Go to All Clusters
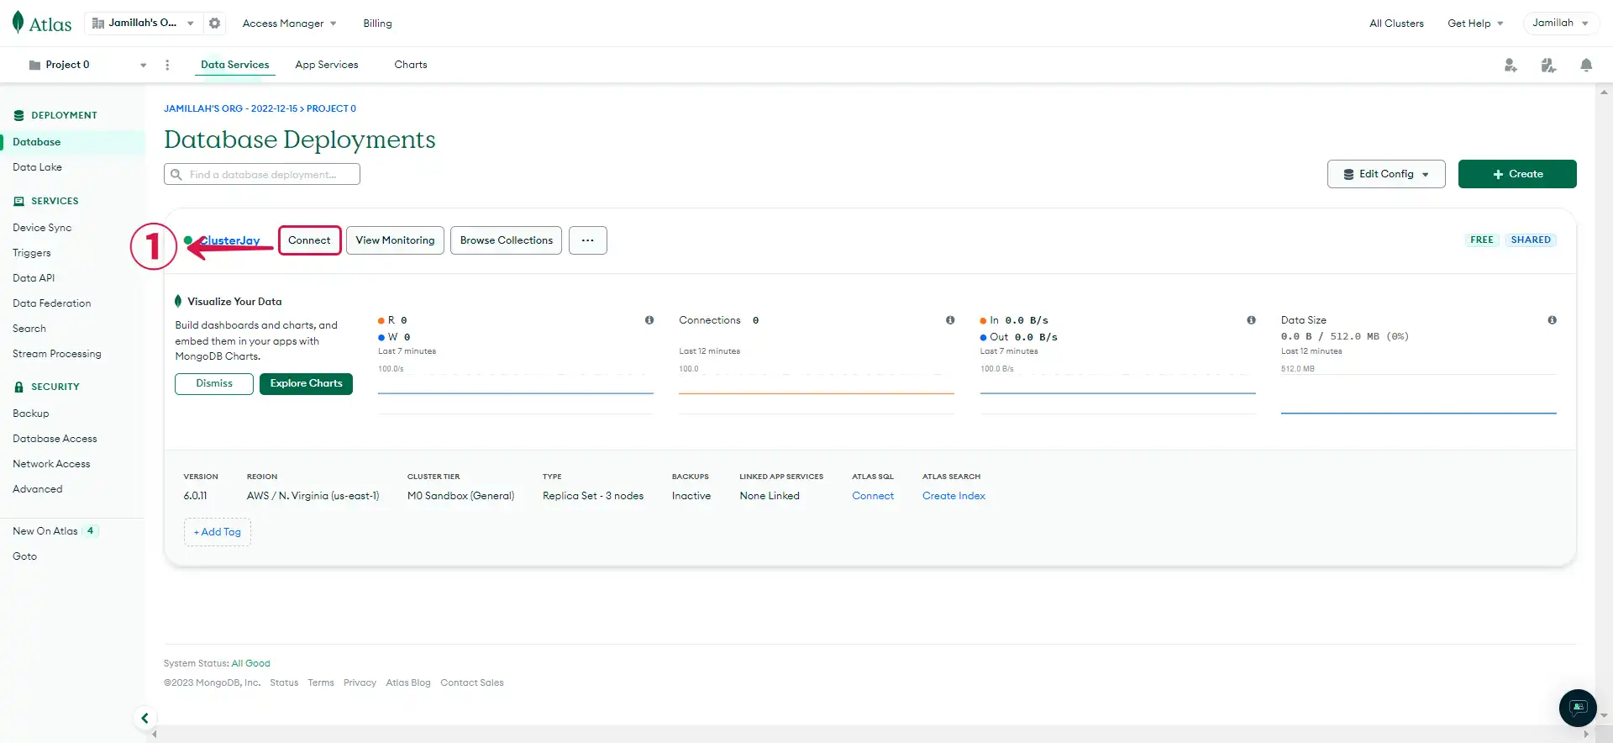 (x=1396, y=24)
